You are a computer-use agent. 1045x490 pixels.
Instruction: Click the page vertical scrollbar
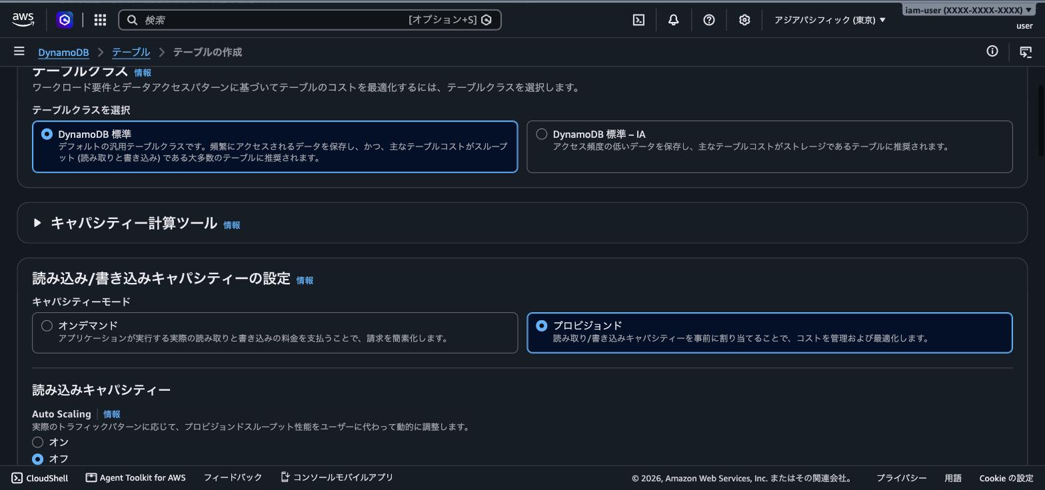1040,121
